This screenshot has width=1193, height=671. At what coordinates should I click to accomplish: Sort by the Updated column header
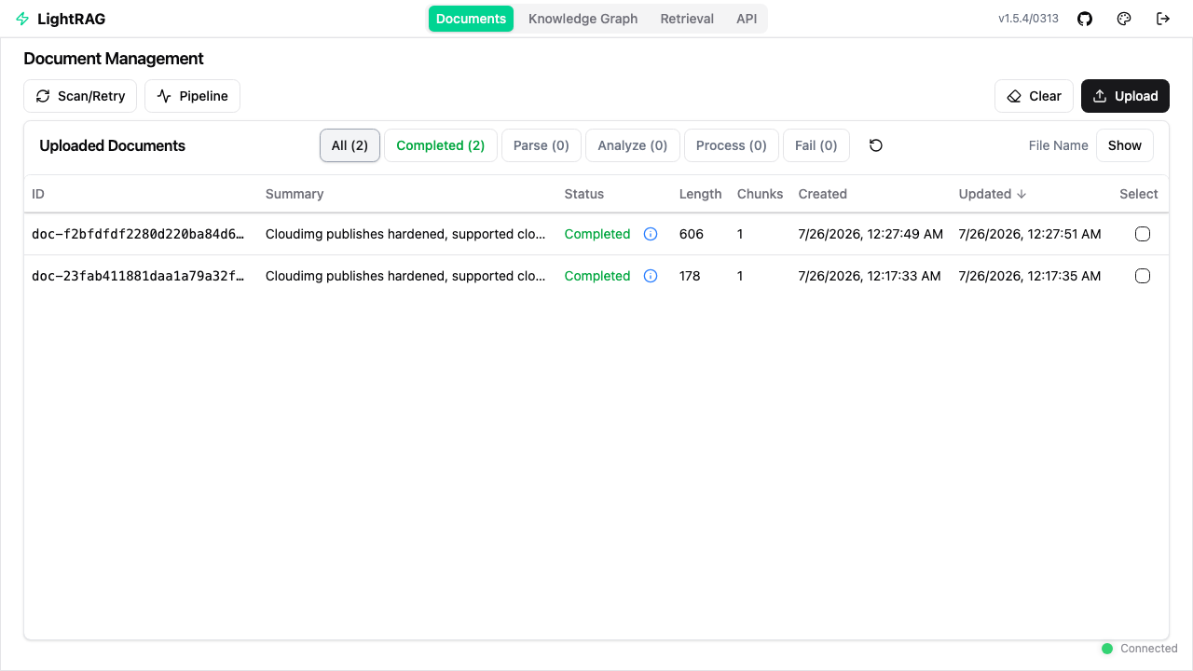click(x=993, y=194)
